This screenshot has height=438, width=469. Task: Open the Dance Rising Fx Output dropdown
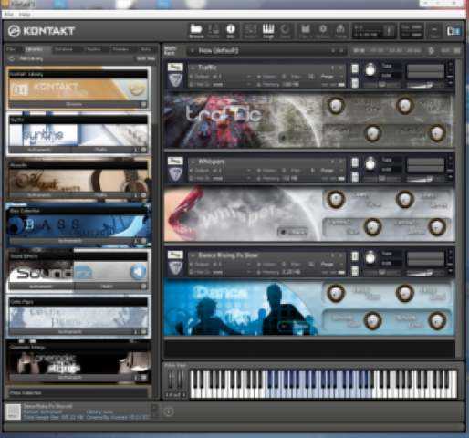(249, 265)
